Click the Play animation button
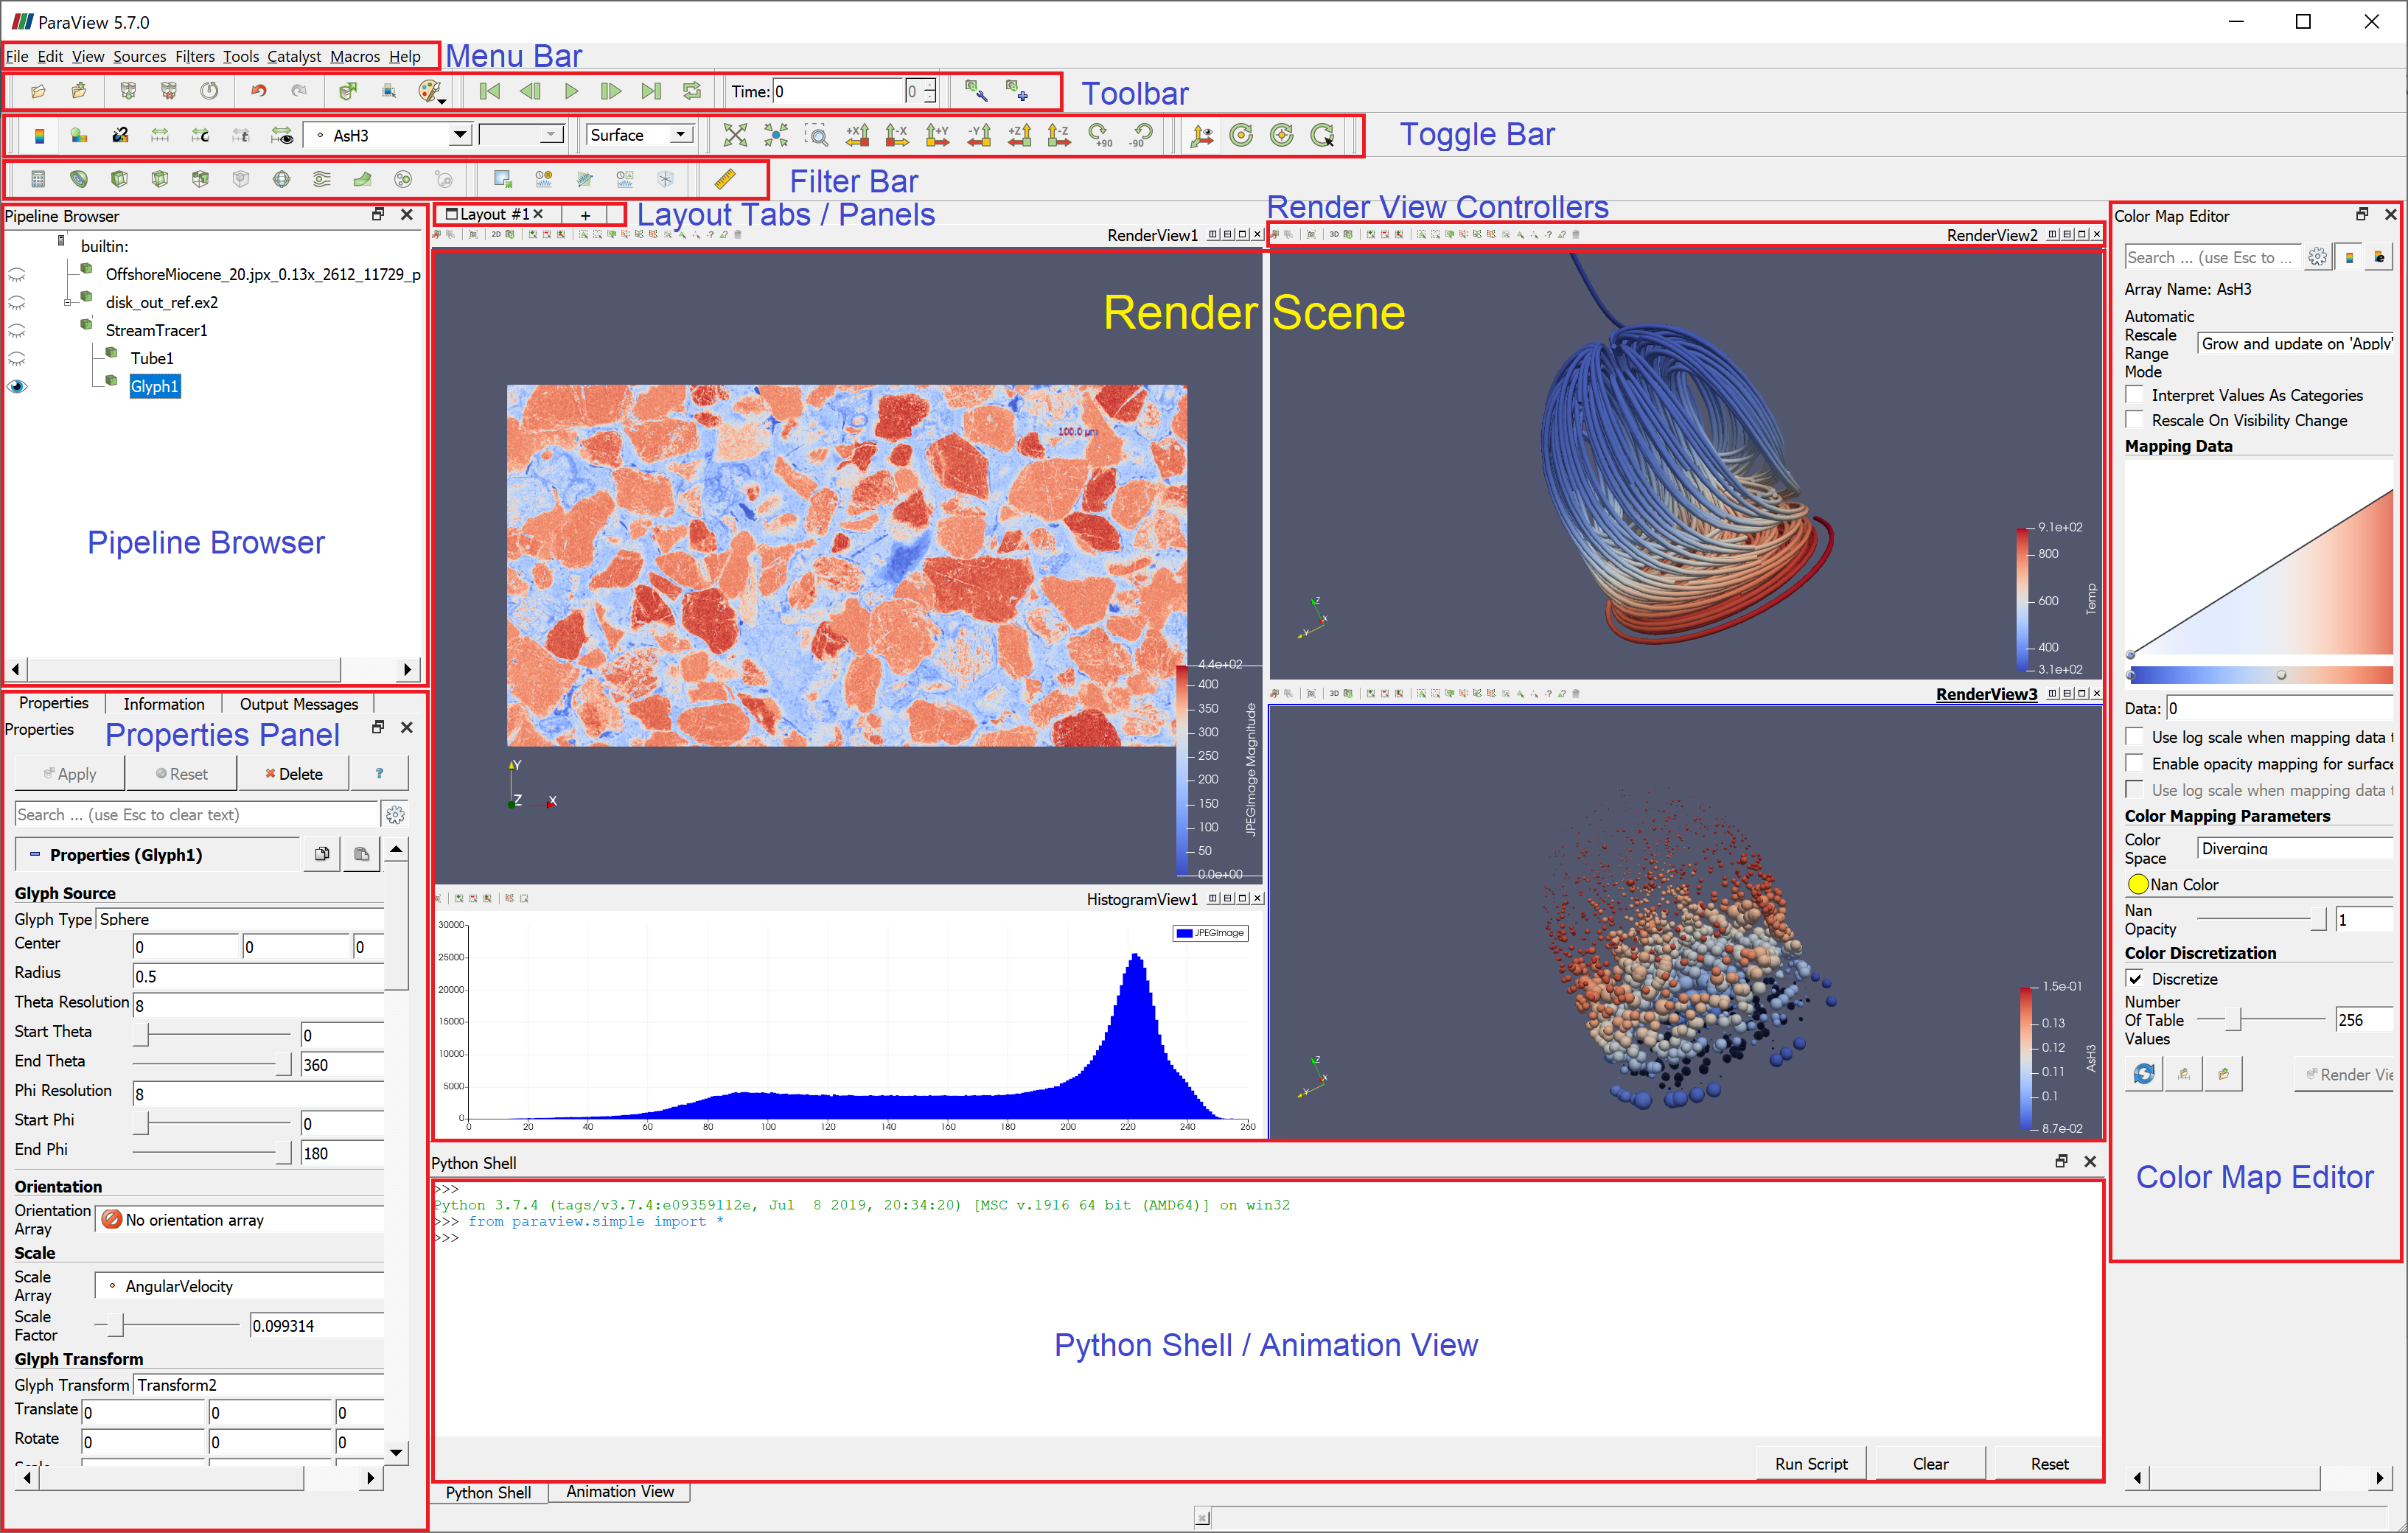Viewport: 2408px width, 1533px height. coord(571,91)
